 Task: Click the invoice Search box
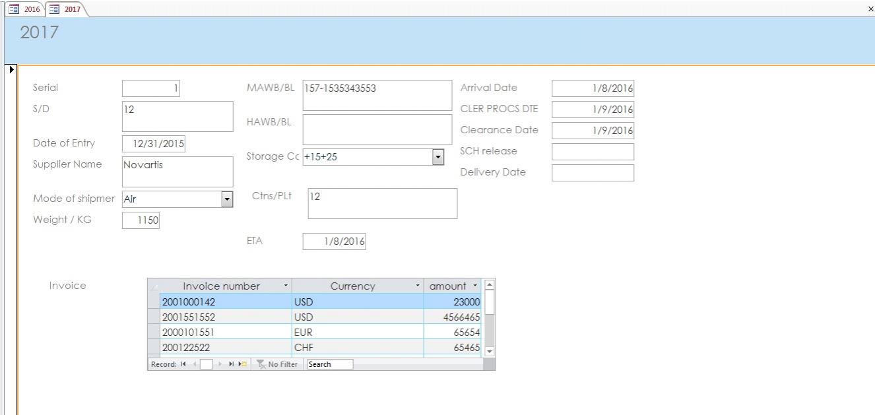(x=330, y=364)
